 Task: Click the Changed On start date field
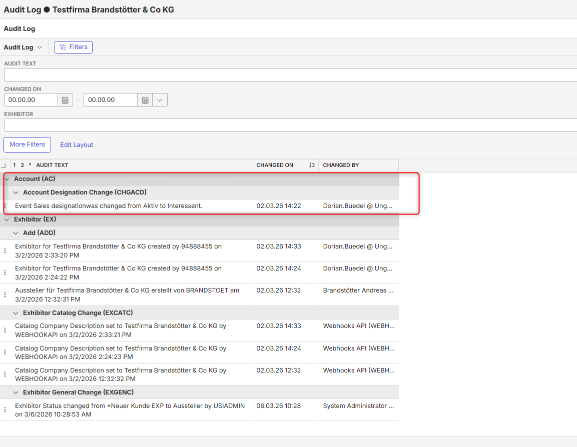pyautogui.click(x=31, y=100)
